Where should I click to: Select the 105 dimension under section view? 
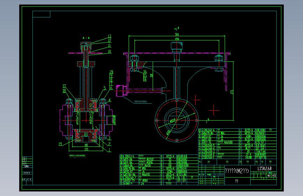click(x=86, y=145)
